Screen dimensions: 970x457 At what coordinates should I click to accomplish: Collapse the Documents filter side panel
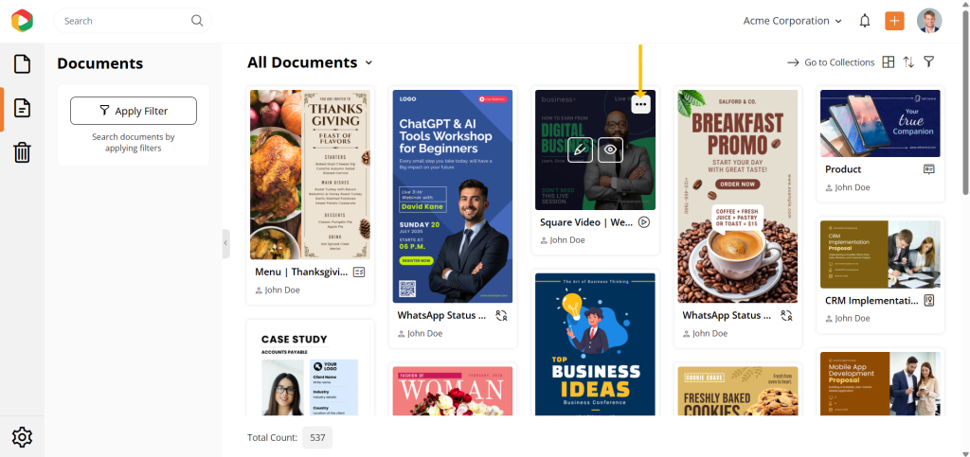[x=225, y=243]
